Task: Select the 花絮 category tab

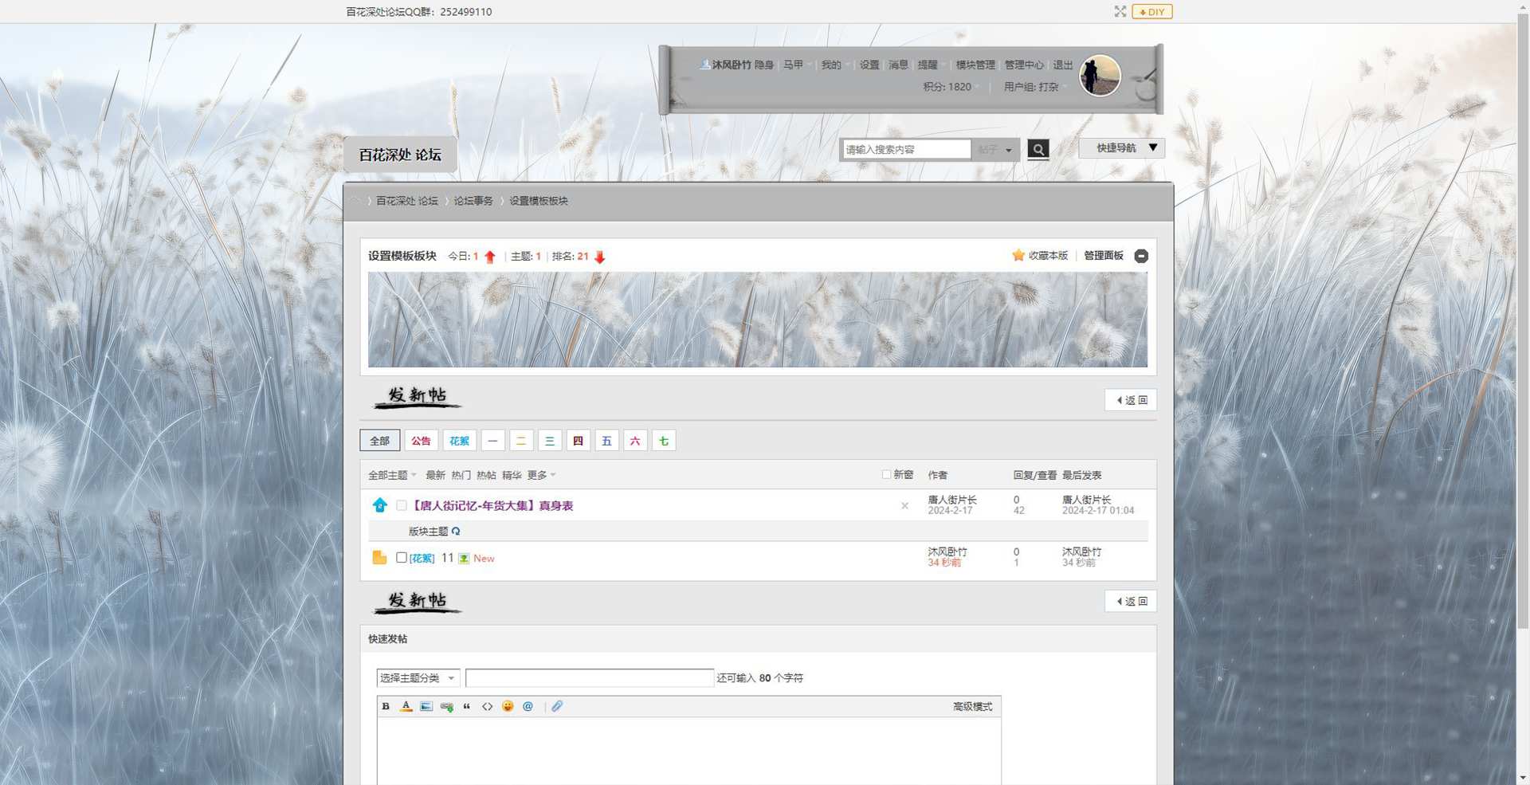Action: point(459,441)
